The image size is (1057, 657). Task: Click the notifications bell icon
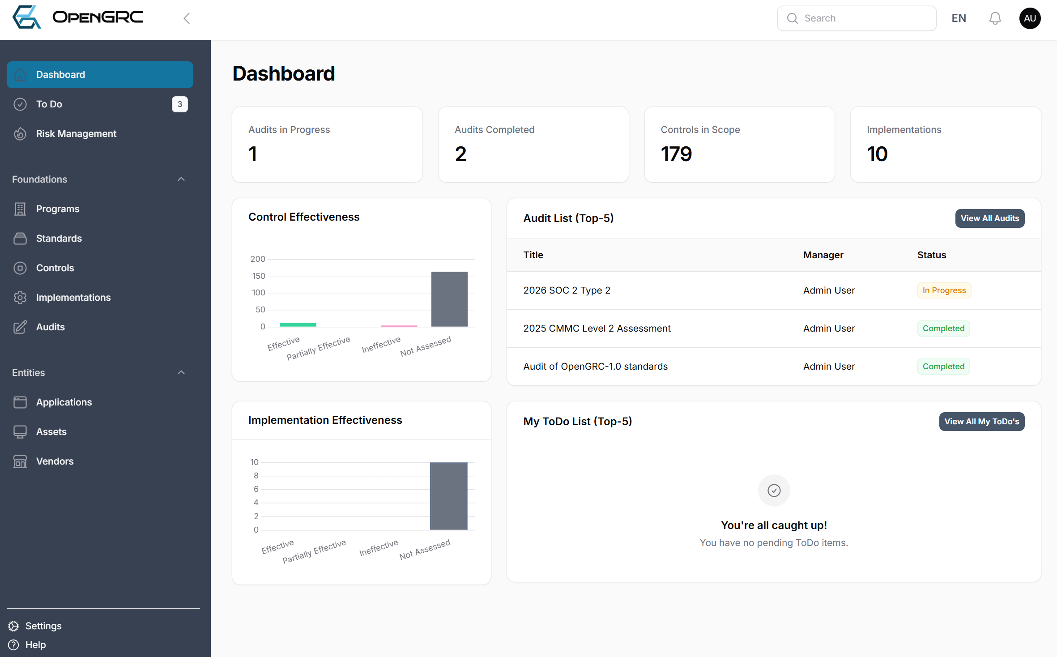click(995, 18)
